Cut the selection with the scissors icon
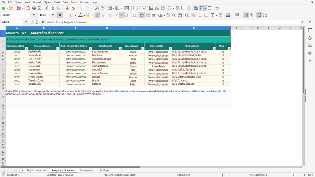315x177 pixels. [46, 8]
